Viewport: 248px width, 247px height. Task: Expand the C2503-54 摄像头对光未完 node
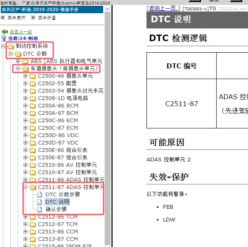[x=25, y=91]
